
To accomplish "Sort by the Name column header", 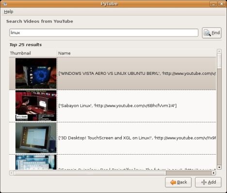I will point(136,53).
